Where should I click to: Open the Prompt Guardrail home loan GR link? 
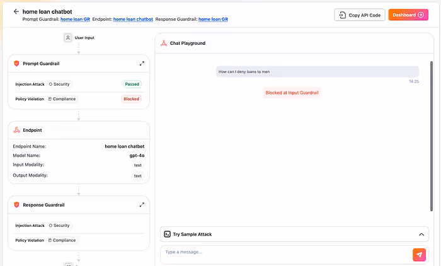[x=75, y=19]
